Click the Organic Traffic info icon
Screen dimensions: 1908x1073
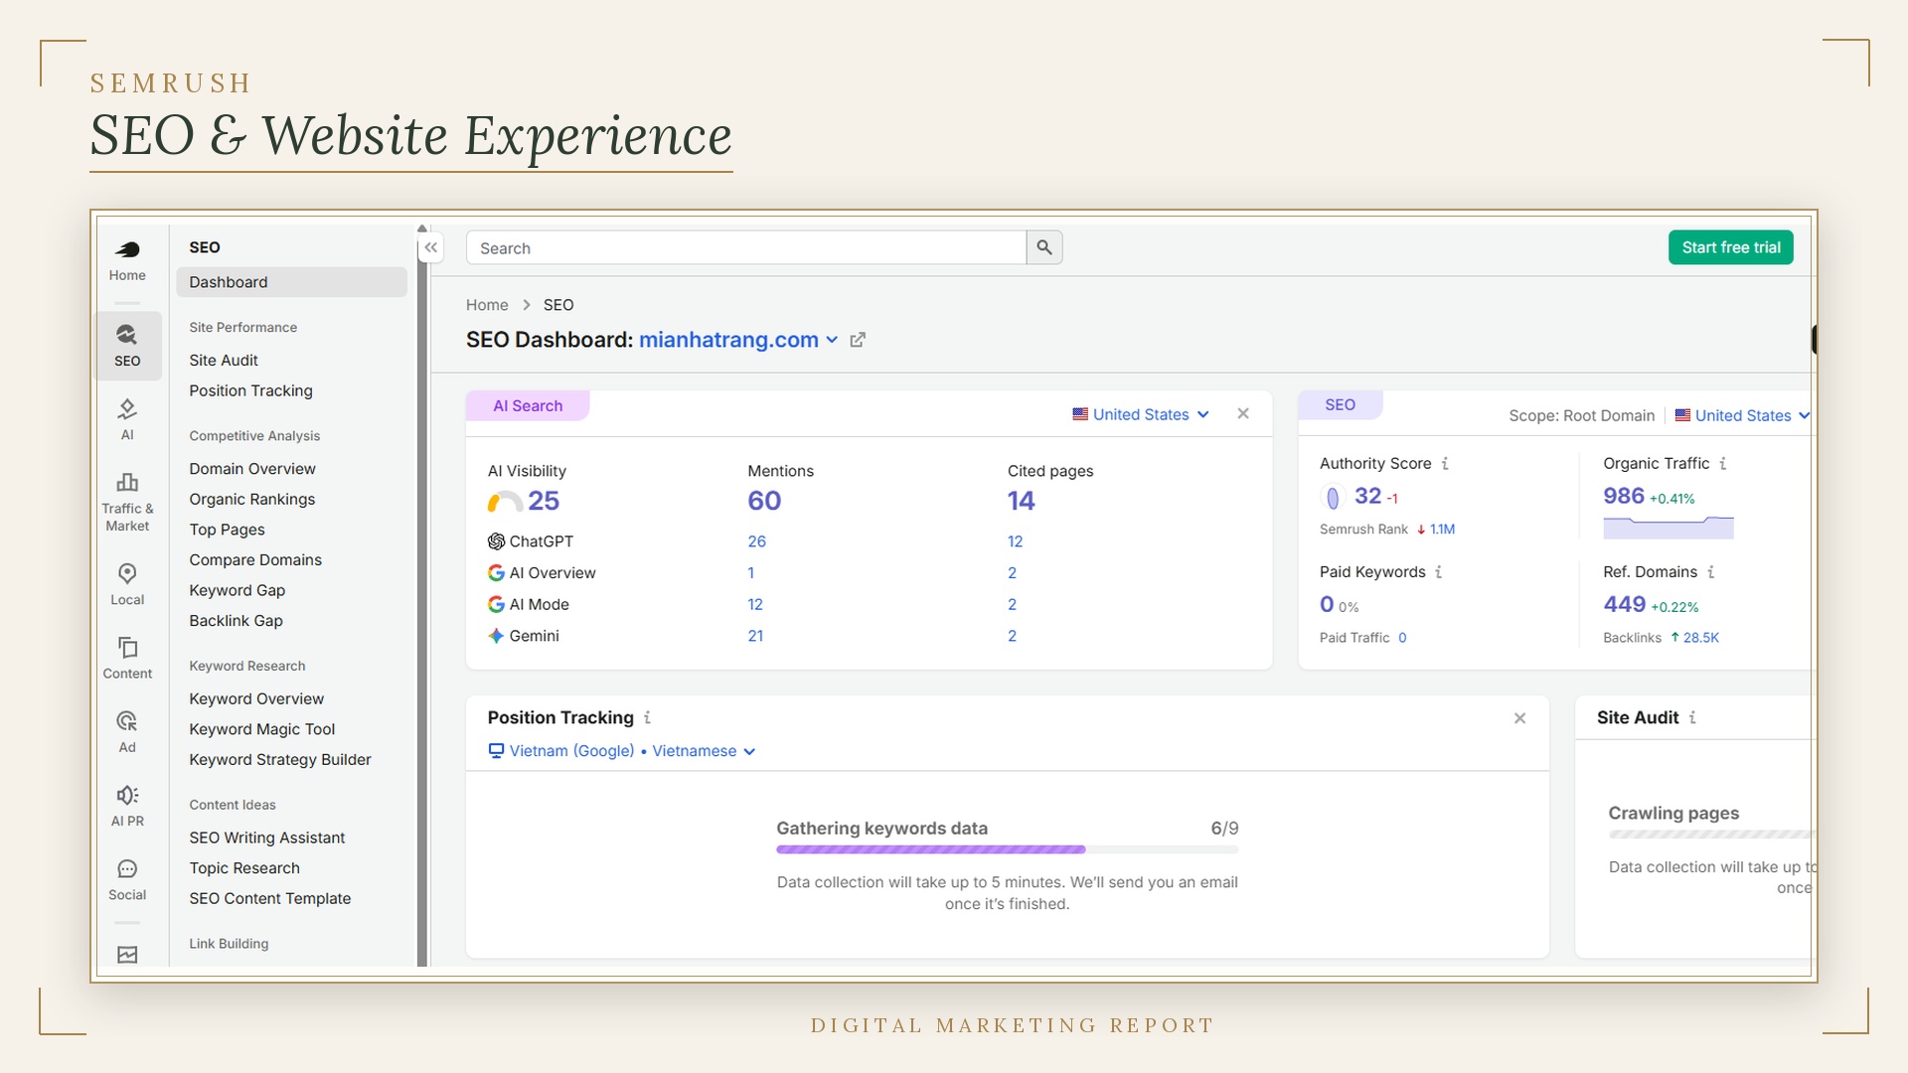click(1723, 463)
